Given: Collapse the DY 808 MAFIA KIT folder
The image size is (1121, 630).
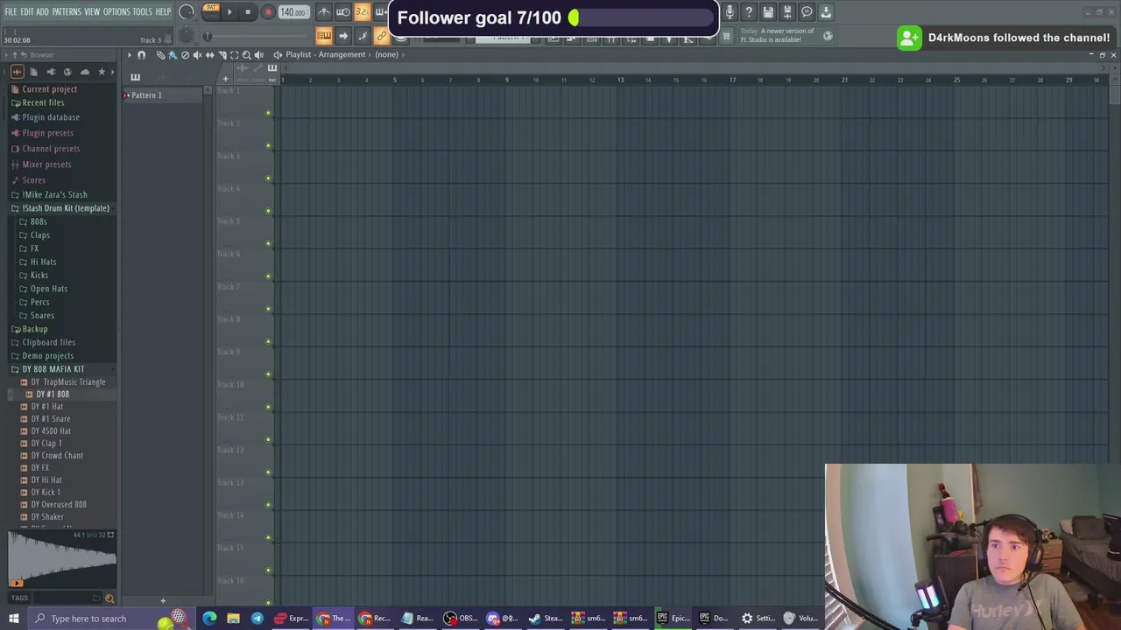Looking at the screenshot, I should coord(53,369).
